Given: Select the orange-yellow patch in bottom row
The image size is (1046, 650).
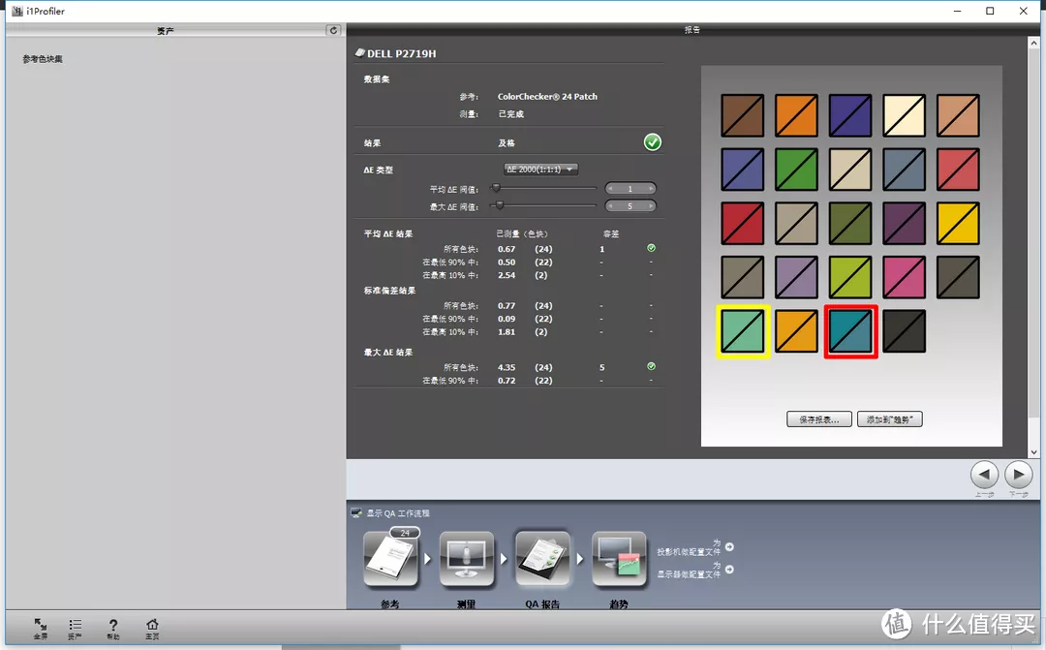Looking at the screenshot, I should 796,331.
